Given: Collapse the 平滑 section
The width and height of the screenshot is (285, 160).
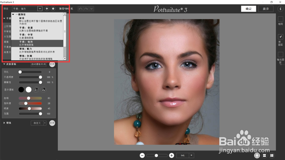Looking at the screenshot, I should click(4, 18).
